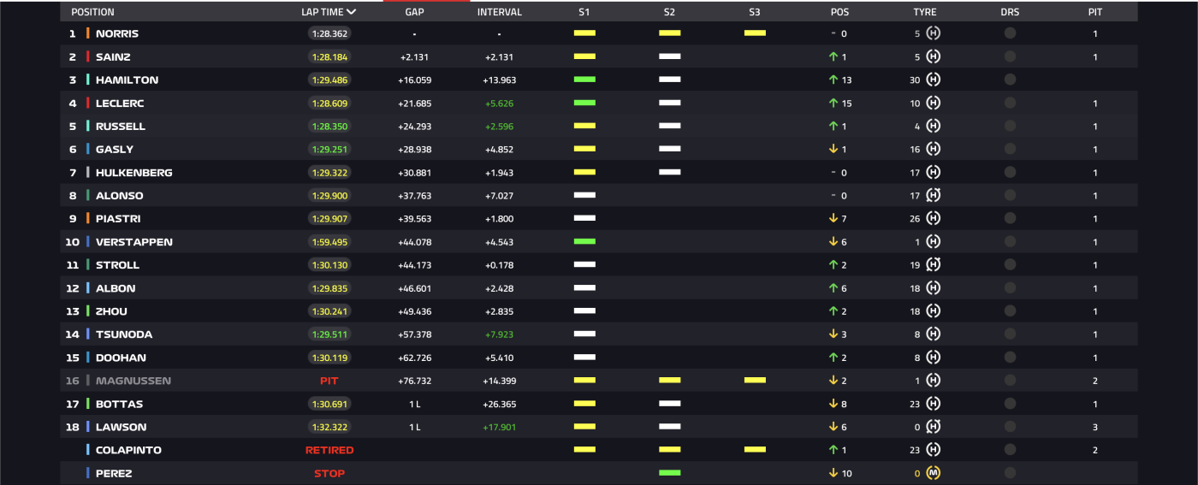Click the used hard tyre icon in Stroll row

pos(934,264)
